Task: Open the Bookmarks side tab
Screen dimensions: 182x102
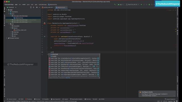Action: pyautogui.click(x=5, y=82)
